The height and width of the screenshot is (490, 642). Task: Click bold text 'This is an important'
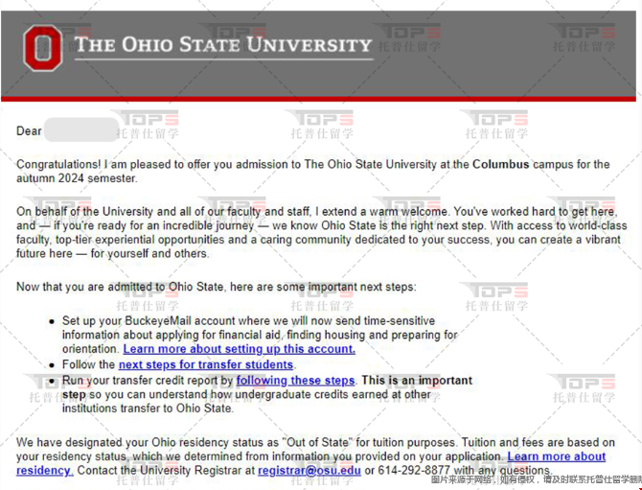pyautogui.click(x=417, y=380)
